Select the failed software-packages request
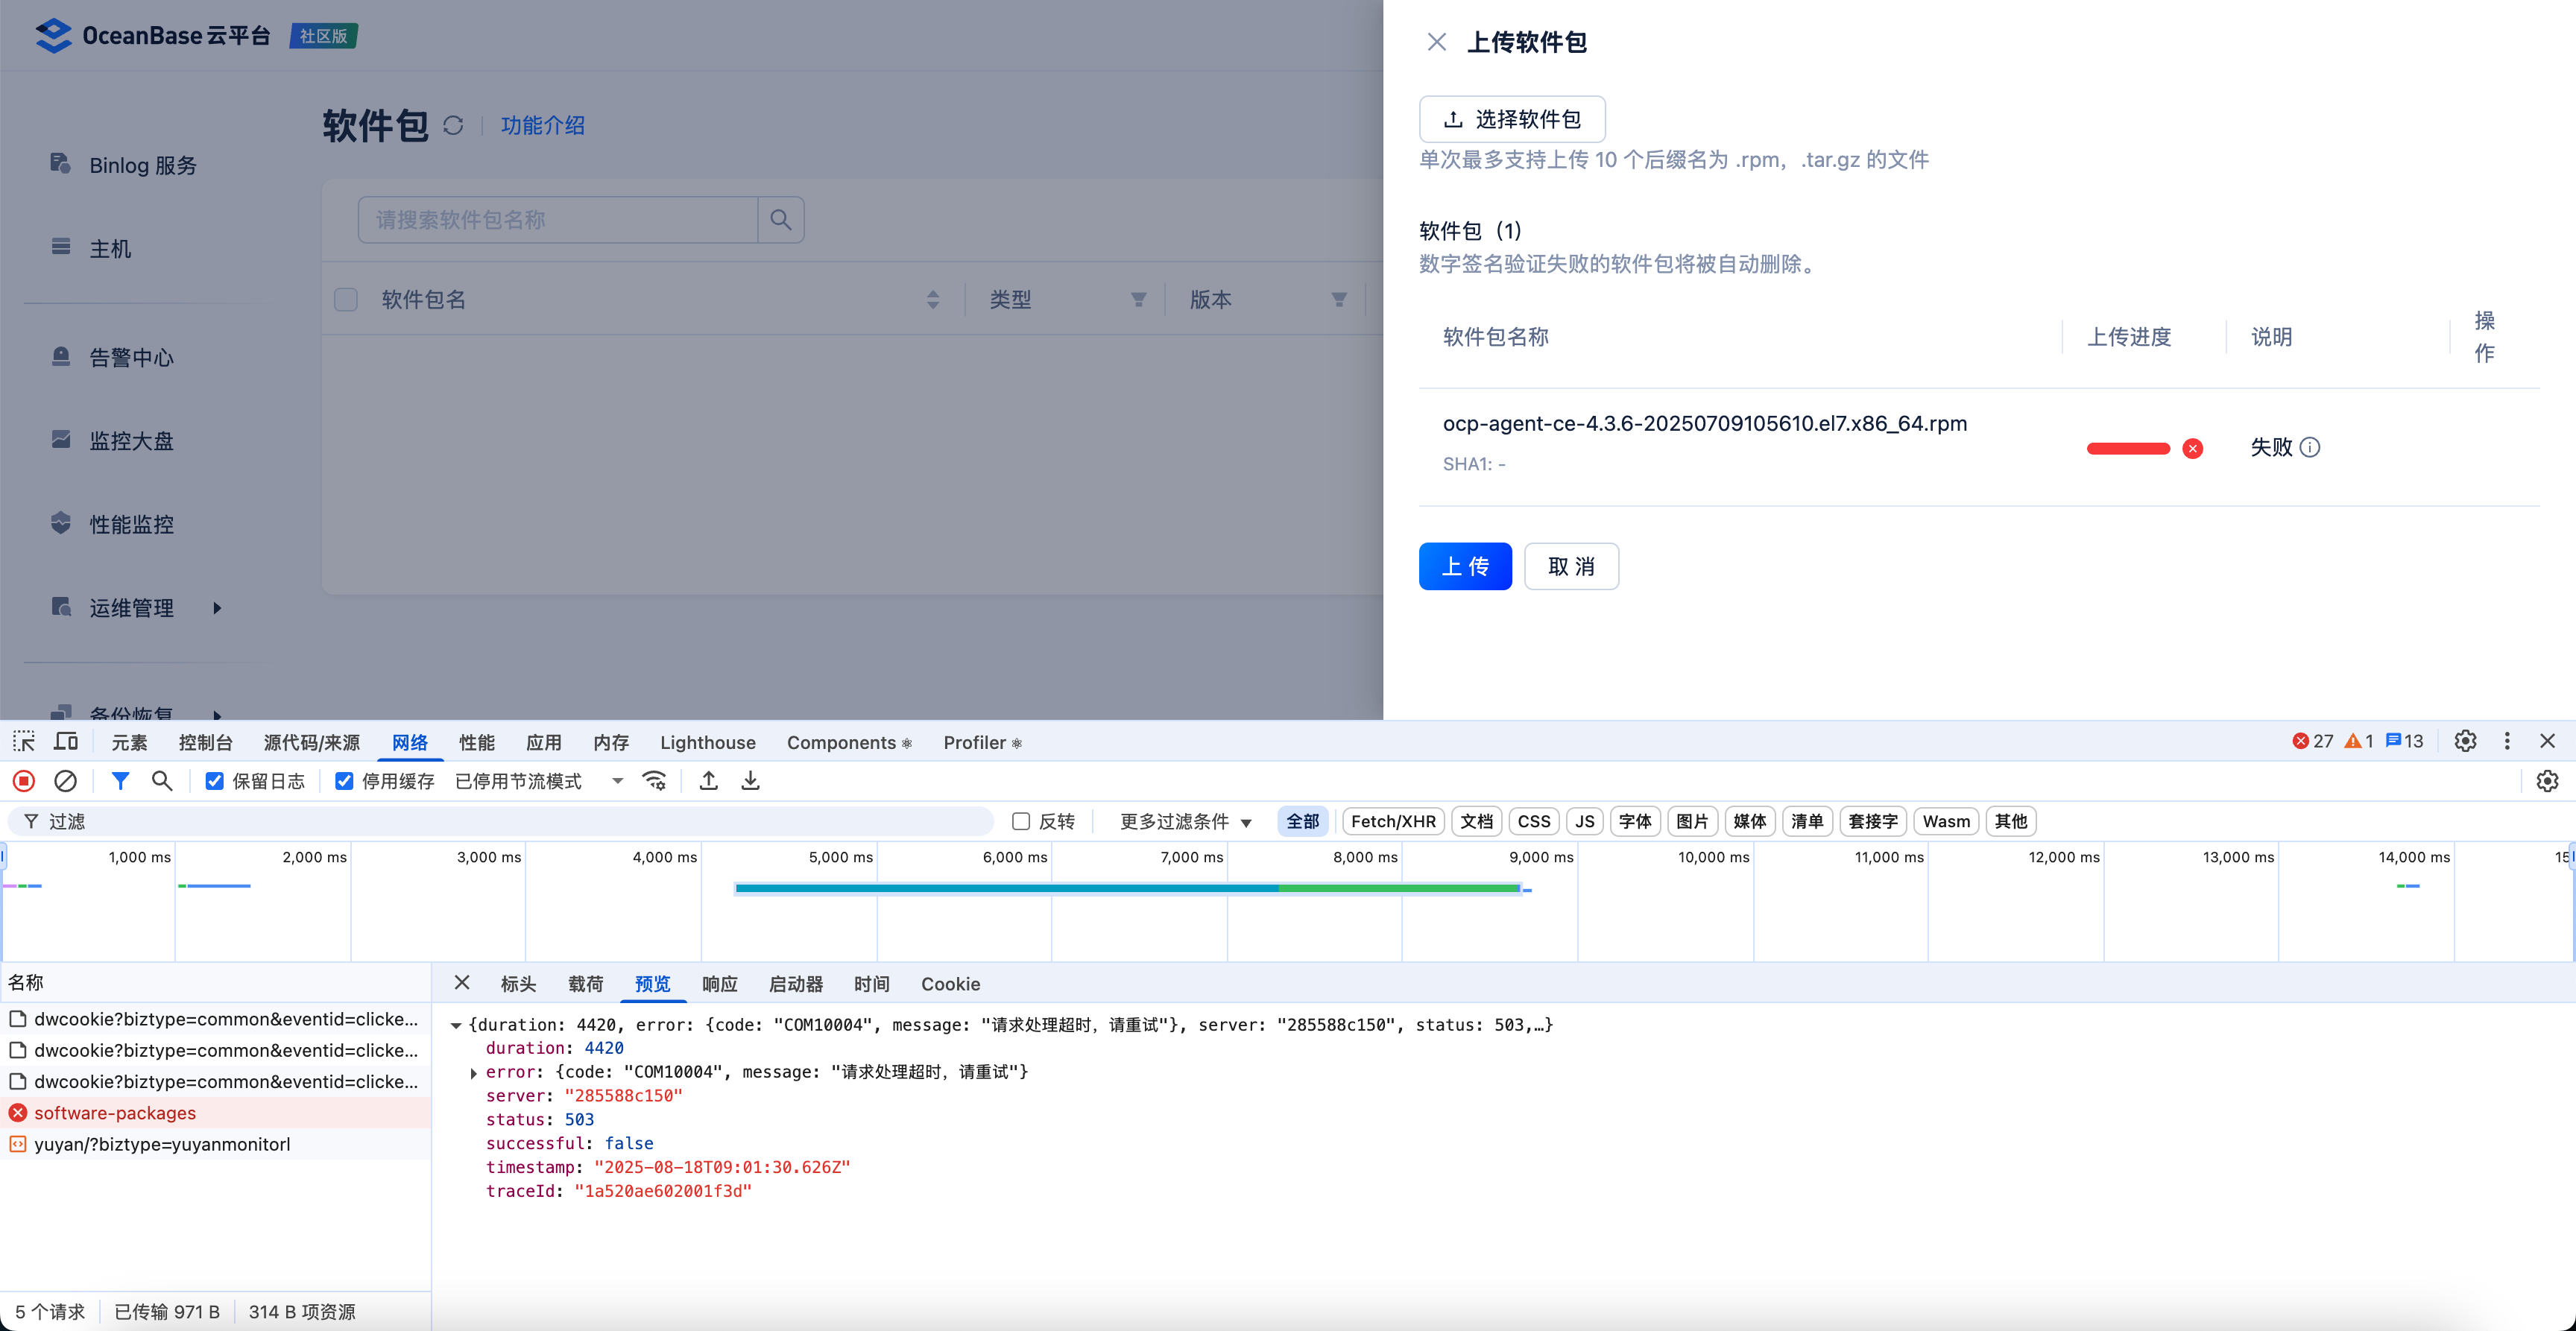Viewport: 2576px width, 1331px height. tap(215, 1113)
